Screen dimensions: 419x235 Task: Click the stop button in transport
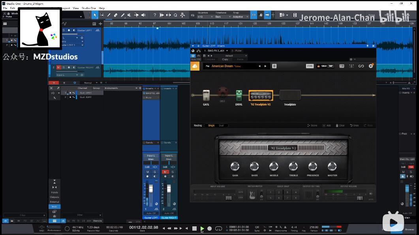pos(195,228)
